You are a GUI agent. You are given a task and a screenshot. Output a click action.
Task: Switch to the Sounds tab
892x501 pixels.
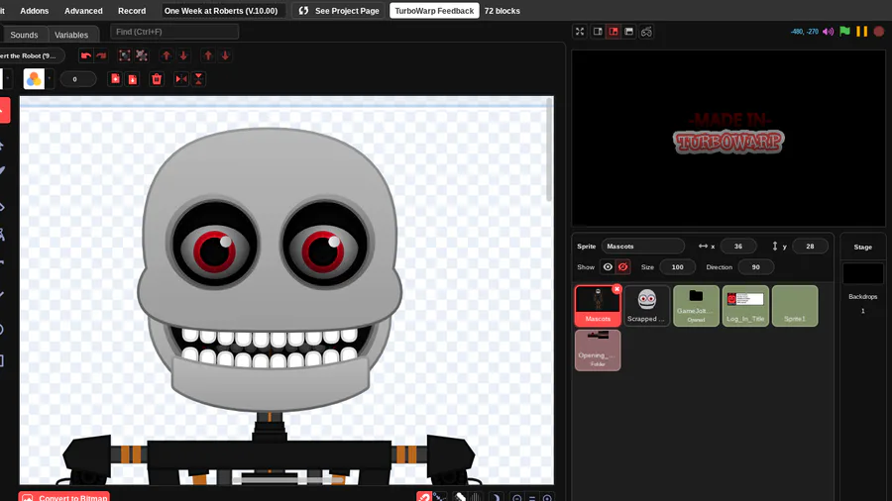point(24,35)
